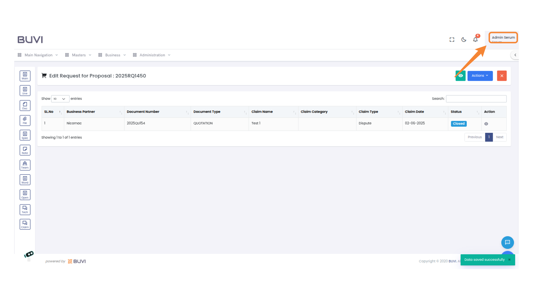
Task: Open the Line section sidebar icon
Action: 25,91
